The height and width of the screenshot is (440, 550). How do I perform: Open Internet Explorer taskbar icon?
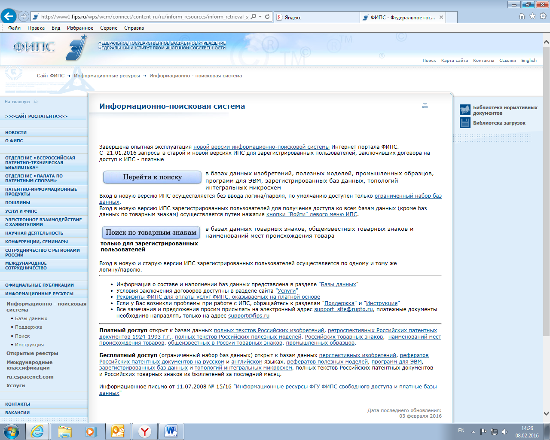click(37, 431)
